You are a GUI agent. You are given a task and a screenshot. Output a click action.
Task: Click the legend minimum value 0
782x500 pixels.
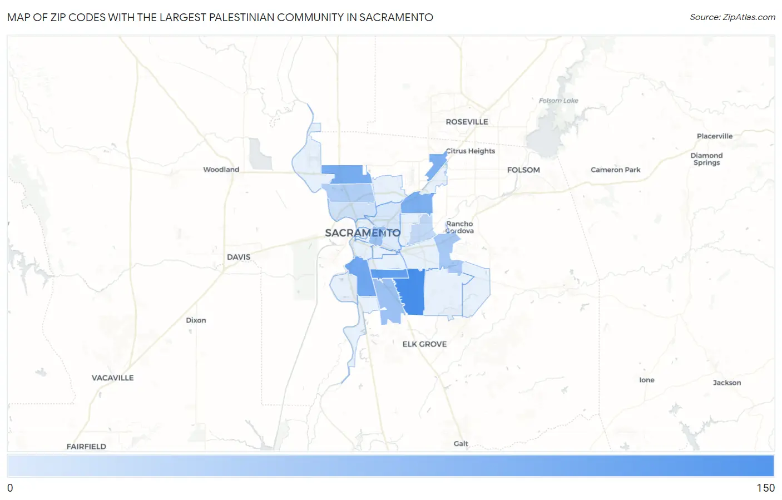(x=10, y=488)
